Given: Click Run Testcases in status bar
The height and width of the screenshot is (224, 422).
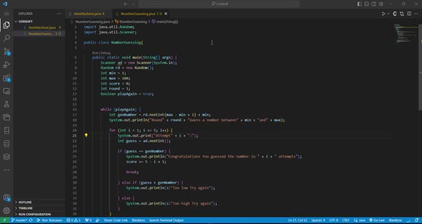Looking at the screenshot, I should click(49, 220).
